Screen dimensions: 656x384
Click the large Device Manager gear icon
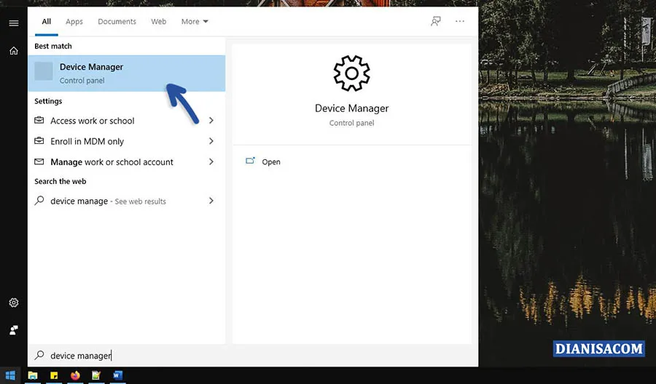(352, 73)
